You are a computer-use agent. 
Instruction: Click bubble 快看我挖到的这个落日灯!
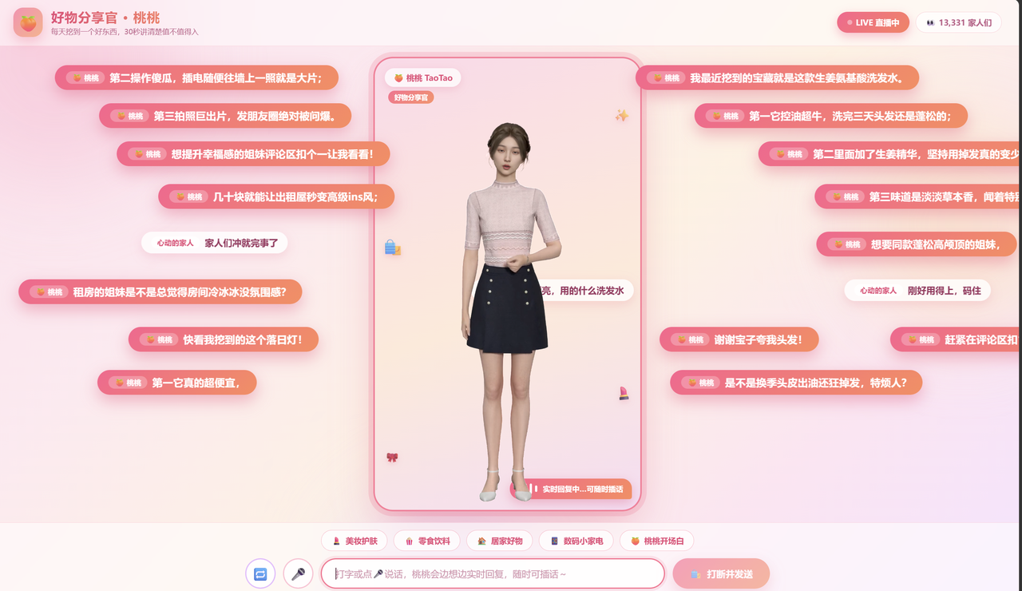pyautogui.click(x=224, y=339)
